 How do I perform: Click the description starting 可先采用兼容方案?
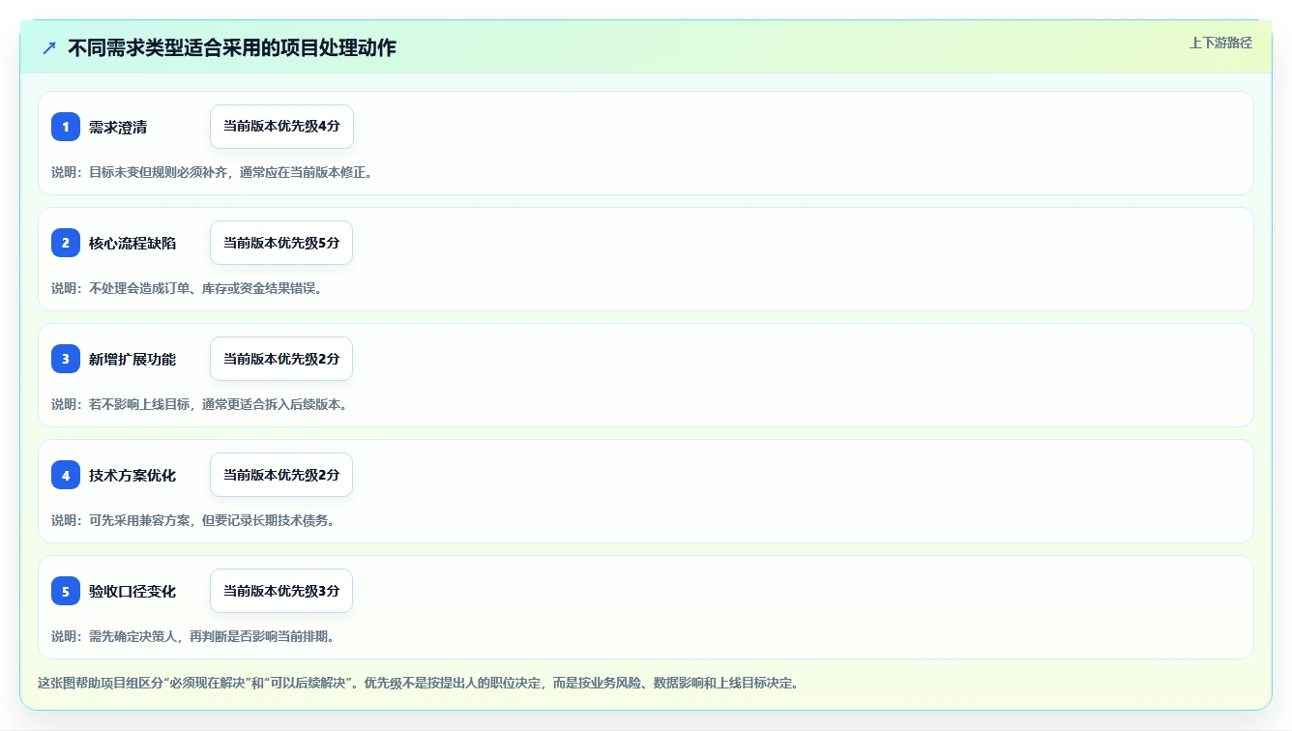click(x=192, y=520)
